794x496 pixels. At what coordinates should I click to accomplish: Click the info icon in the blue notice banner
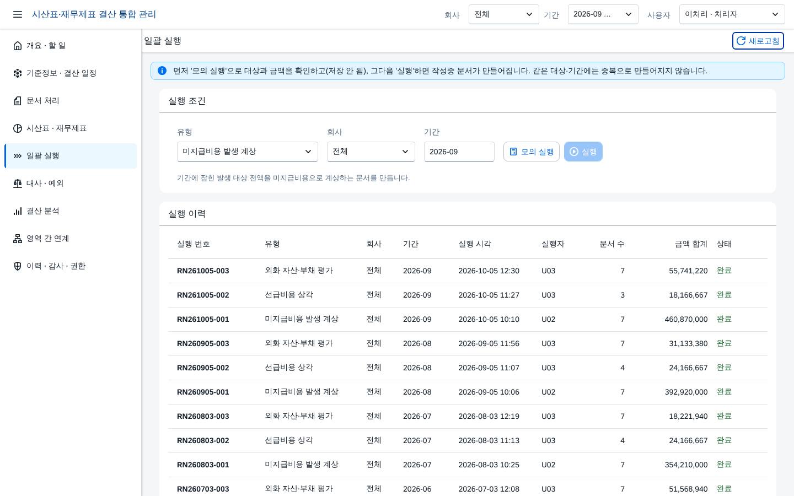(x=162, y=71)
